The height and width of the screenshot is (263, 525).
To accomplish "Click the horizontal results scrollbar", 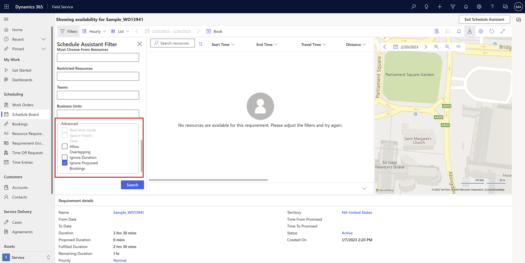I will (208, 180).
